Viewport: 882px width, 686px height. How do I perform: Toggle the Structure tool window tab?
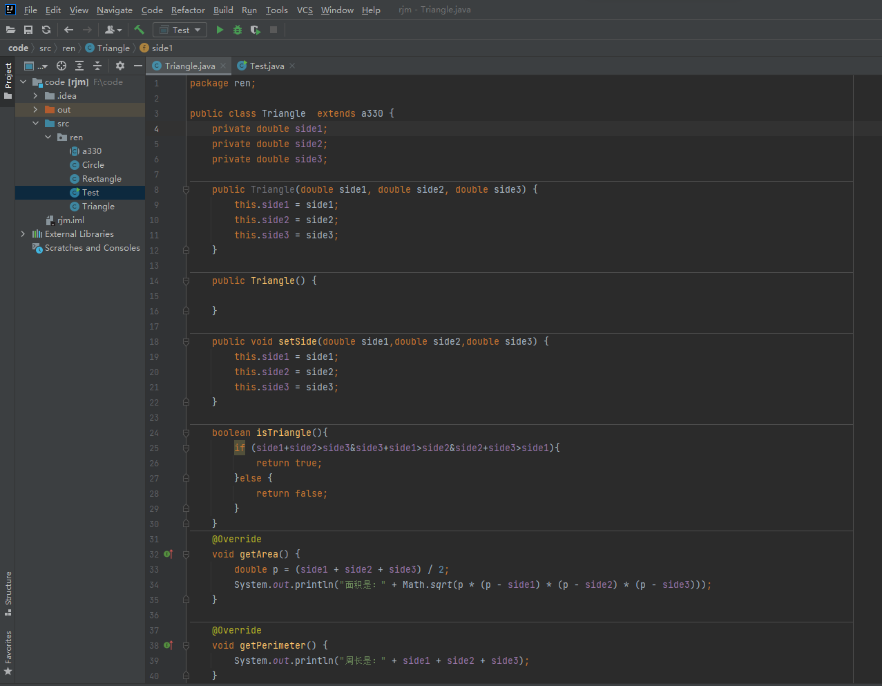(x=8, y=593)
